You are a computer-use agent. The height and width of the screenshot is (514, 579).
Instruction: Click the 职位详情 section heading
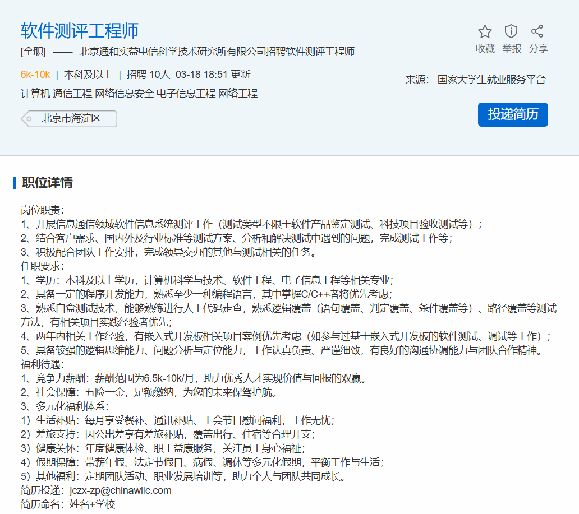tap(47, 183)
